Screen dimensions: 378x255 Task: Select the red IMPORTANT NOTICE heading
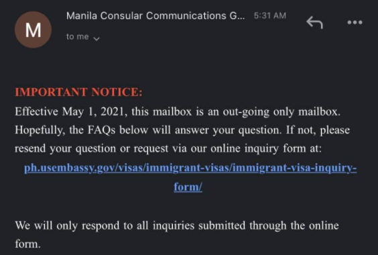(78, 92)
